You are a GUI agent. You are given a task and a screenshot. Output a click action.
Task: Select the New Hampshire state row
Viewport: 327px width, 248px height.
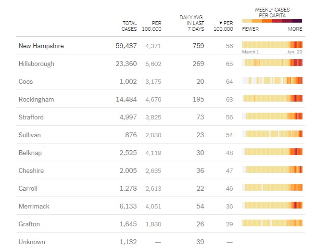(x=41, y=46)
